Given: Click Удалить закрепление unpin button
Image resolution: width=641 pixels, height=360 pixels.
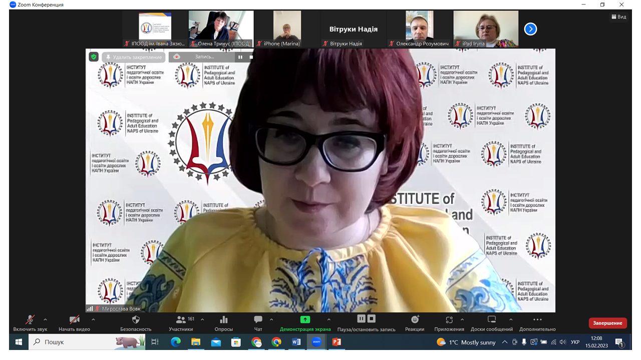Looking at the screenshot, I should tap(133, 57).
